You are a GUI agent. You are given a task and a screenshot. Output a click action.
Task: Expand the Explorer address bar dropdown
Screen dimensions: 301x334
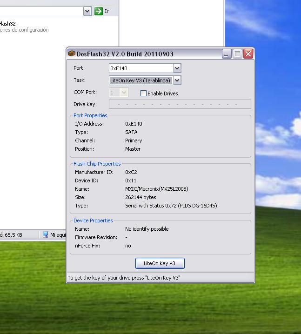tap(87, 11)
